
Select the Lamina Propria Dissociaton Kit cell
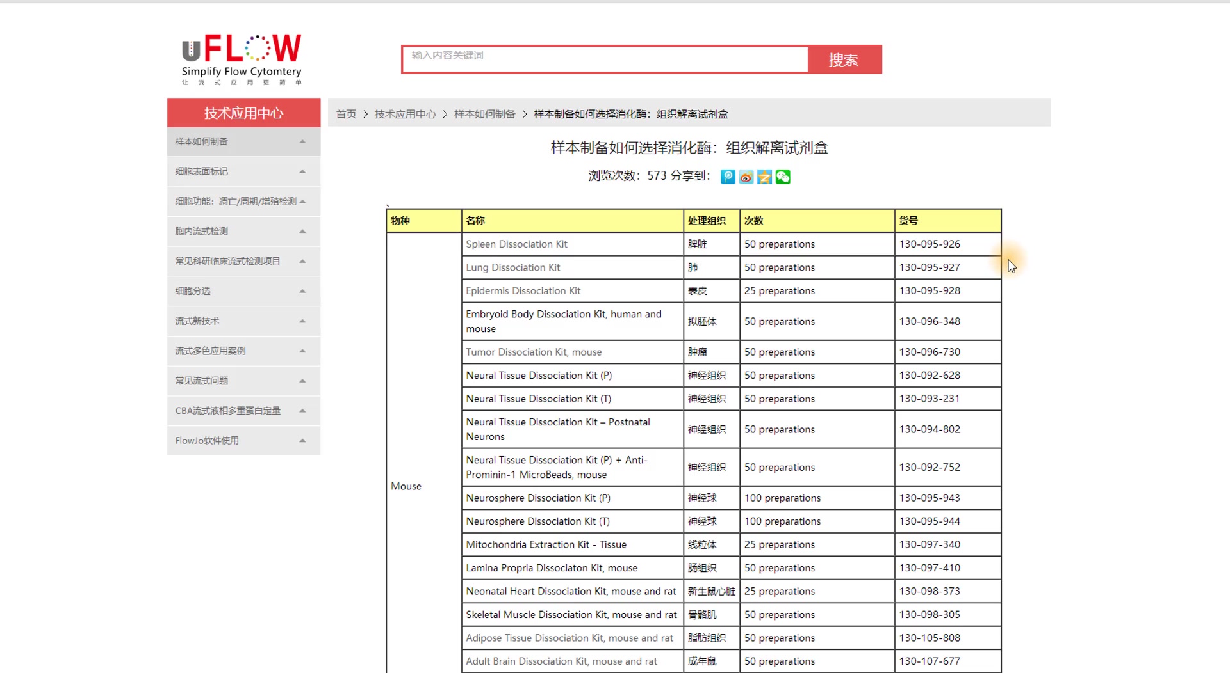pyautogui.click(x=572, y=568)
